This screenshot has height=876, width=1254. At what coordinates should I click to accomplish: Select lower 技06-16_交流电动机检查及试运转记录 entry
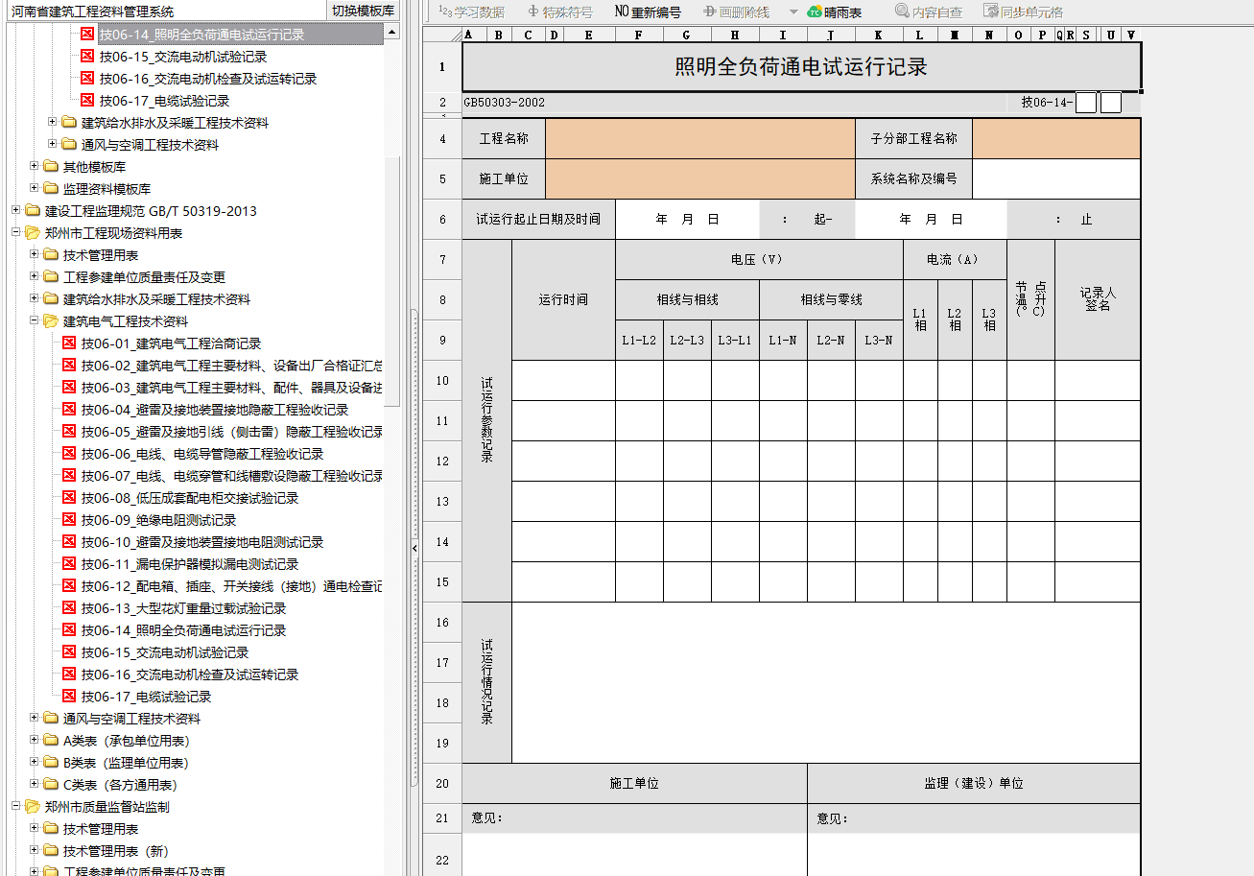[190, 675]
